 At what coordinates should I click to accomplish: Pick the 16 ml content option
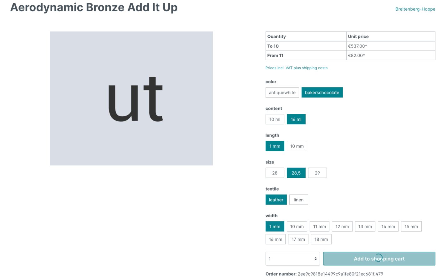point(296,119)
